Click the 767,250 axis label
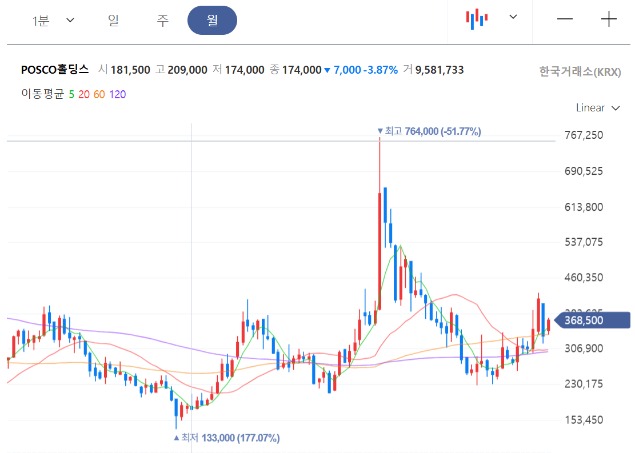Screen dimensions: 635x453 pyautogui.click(x=584, y=135)
